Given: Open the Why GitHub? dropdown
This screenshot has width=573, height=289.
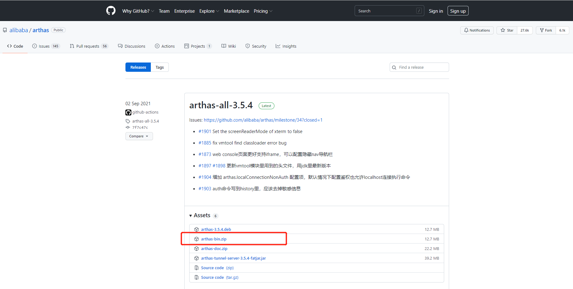Looking at the screenshot, I should pyautogui.click(x=138, y=11).
